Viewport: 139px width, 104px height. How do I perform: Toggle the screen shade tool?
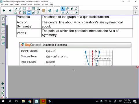(x=29, y=12)
